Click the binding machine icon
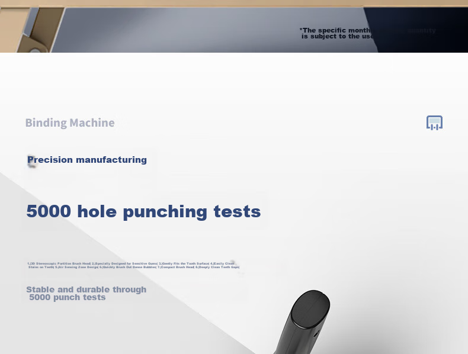468x354 pixels. tap(434, 123)
